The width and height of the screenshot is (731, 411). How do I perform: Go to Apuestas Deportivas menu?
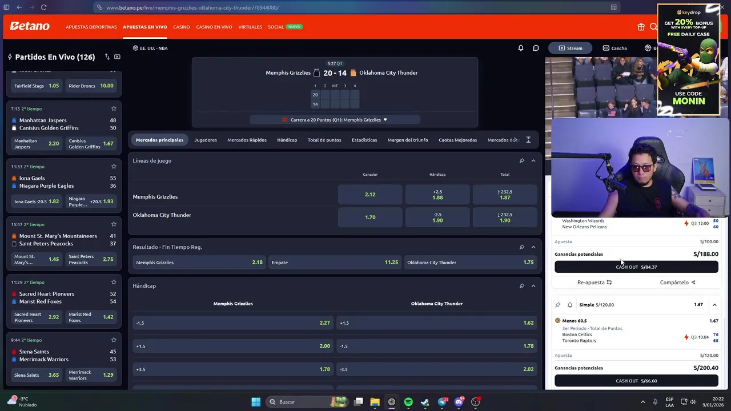pyautogui.click(x=91, y=27)
